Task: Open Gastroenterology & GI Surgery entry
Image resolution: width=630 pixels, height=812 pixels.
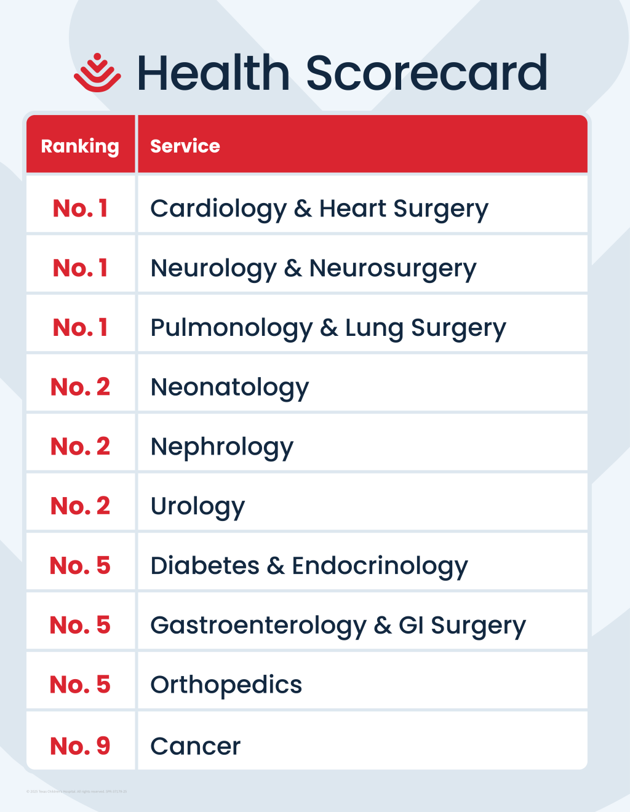Action: pyautogui.click(x=338, y=625)
